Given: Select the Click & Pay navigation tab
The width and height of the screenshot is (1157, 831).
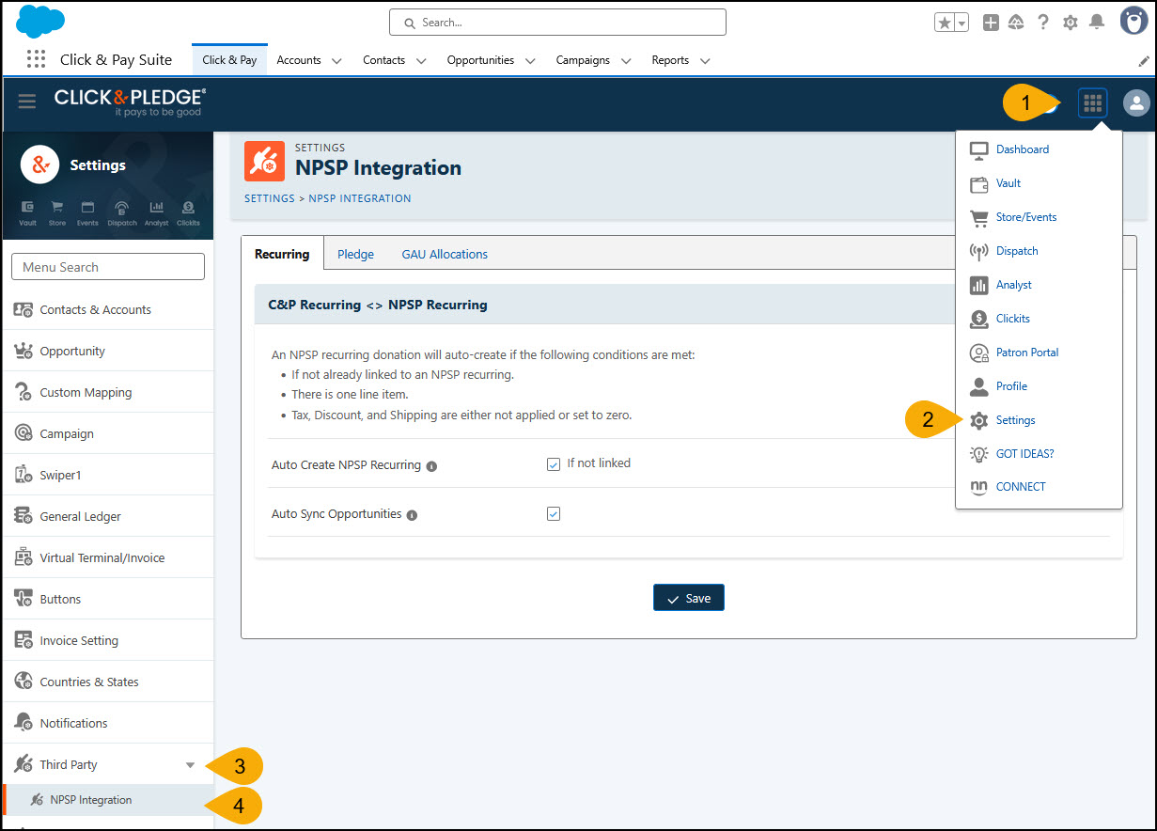Looking at the screenshot, I should (x=229, y=60).
